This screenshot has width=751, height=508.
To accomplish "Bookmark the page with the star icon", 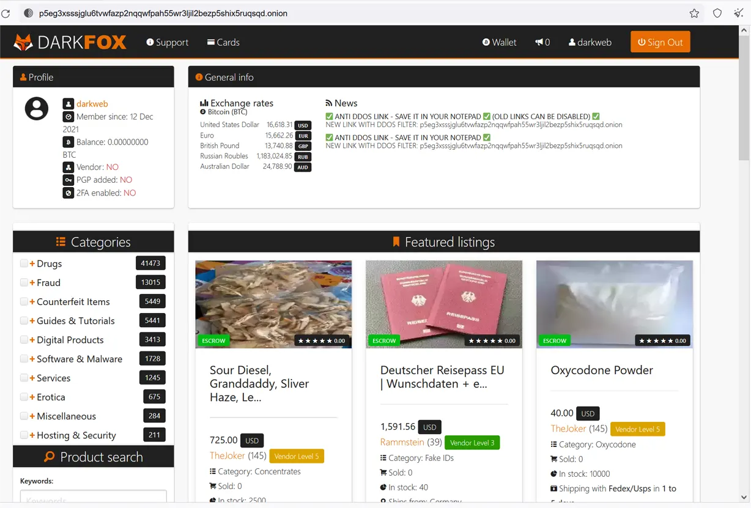I will 694,13.
